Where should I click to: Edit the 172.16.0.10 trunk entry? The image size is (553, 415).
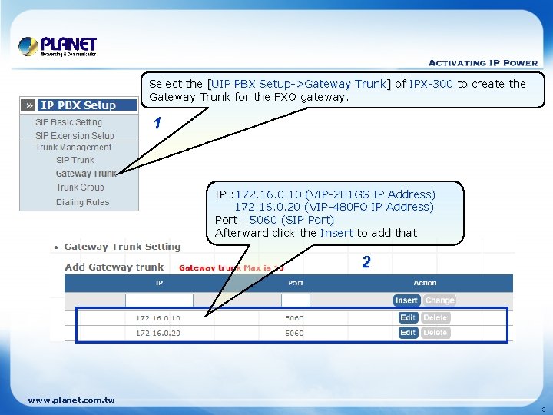point(408,317)
